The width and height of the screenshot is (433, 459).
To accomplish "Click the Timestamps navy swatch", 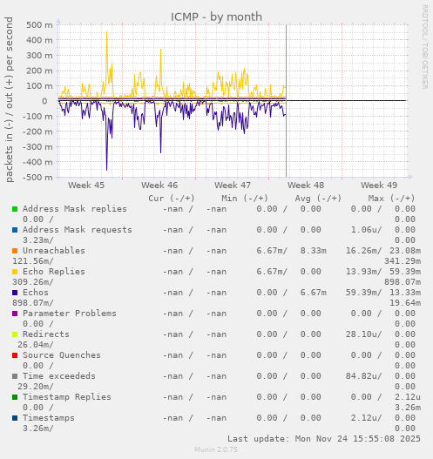I will click(15, 418).
